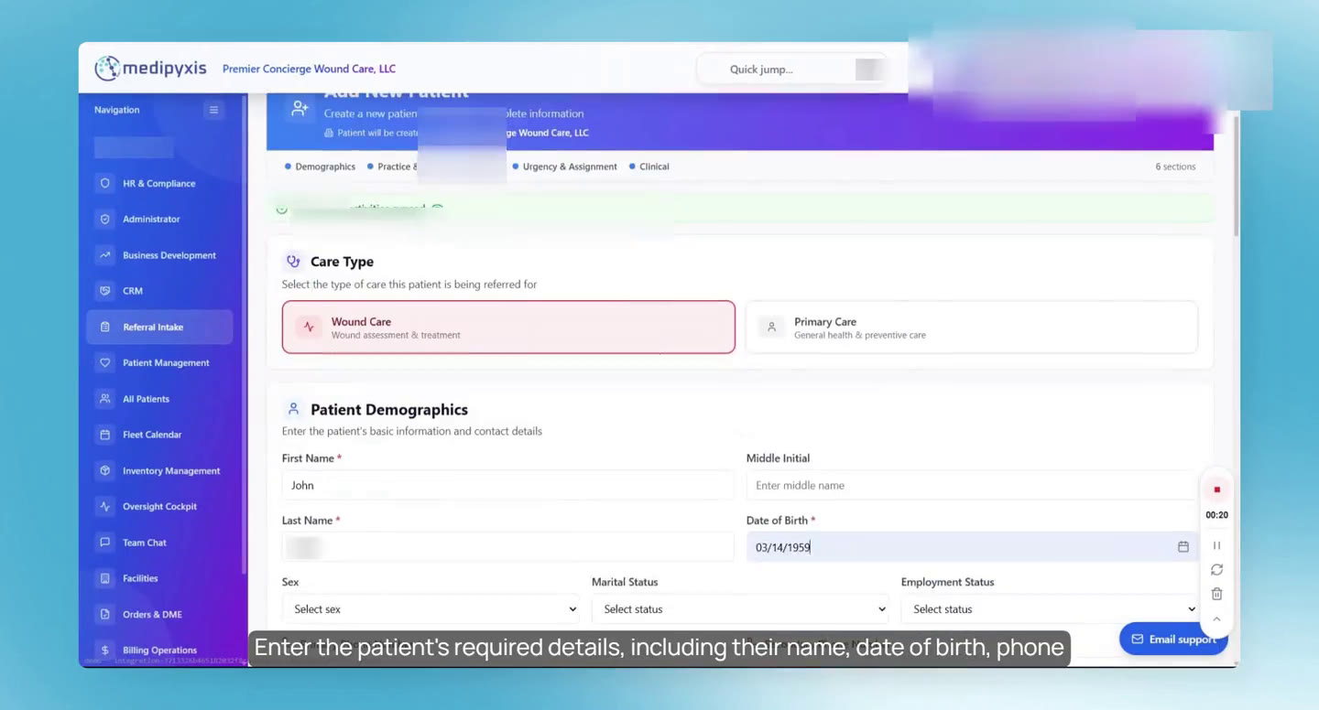Open HR & Compliance in sidebar

(159, 183)
